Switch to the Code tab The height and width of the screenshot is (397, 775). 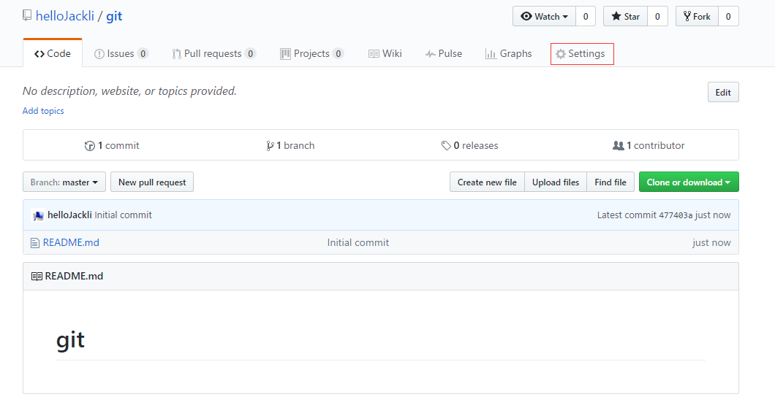pyautogui.click(x=53, y=54)
